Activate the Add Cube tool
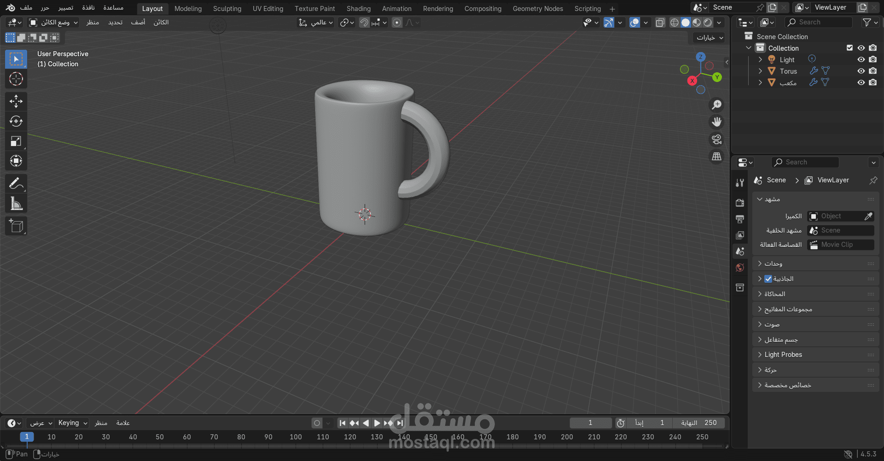This screenshot has width=884, height=461. 16,226
